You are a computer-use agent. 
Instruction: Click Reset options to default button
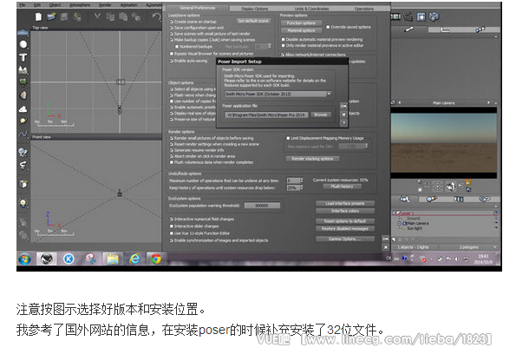(x=345, y=221)
